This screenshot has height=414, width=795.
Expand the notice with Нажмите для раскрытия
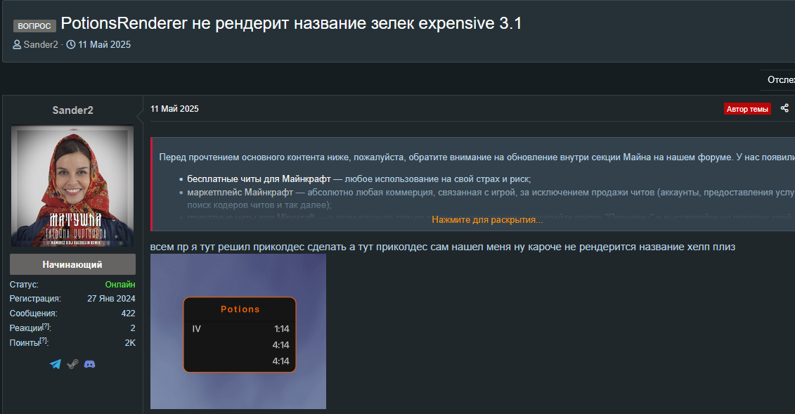[x=487, y=219]
